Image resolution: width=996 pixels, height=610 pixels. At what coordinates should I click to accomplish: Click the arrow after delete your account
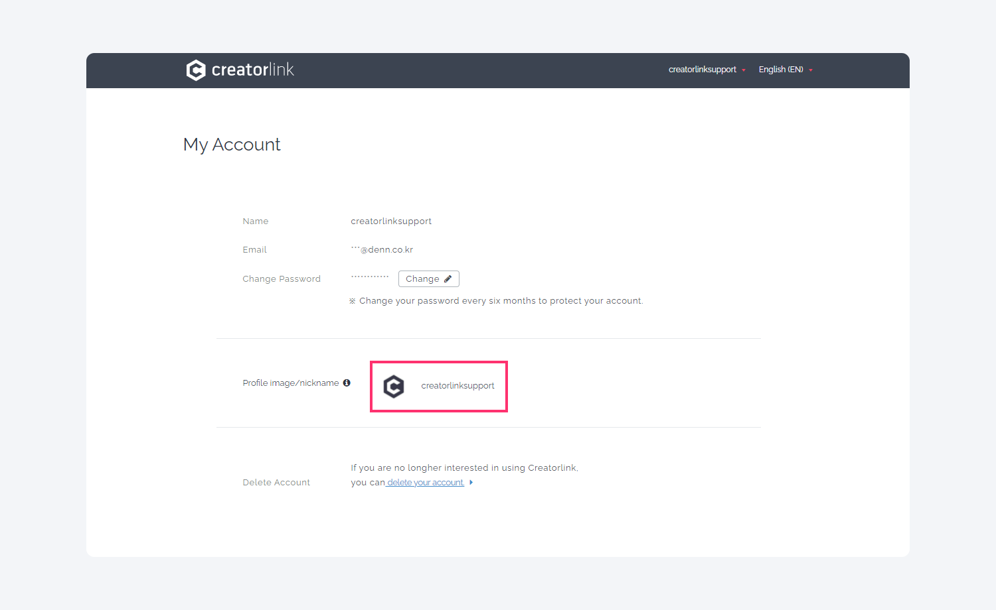(x=471, y=483)
